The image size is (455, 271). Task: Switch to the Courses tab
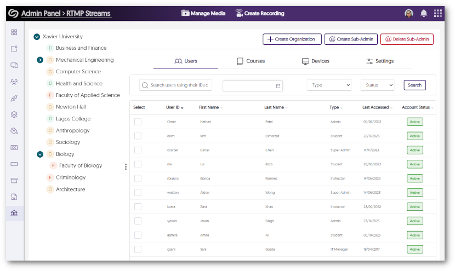click(251, 61)
